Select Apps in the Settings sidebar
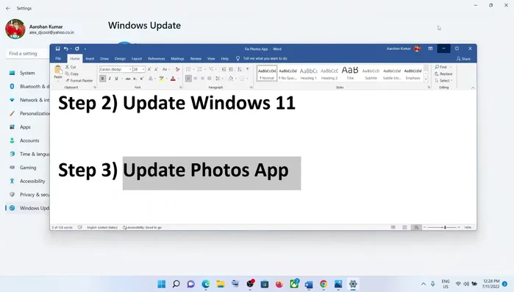 (x=25, y=127)
